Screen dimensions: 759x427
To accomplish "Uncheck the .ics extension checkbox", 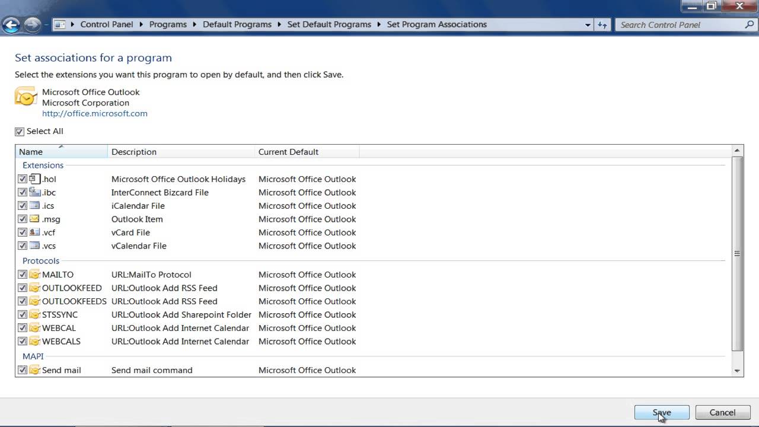I will [22, 206].
